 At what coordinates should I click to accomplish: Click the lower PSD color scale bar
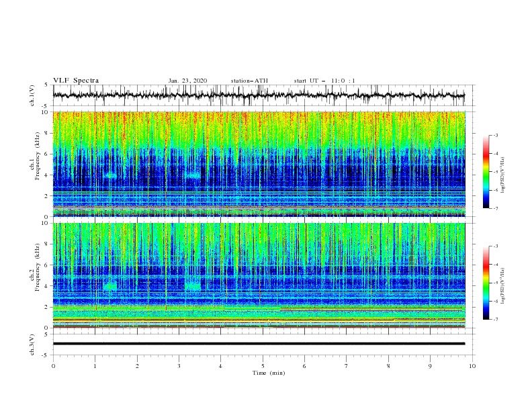pos(486,283)
